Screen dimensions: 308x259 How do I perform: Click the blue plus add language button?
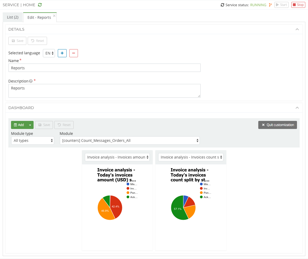click(x=62, y=53)
